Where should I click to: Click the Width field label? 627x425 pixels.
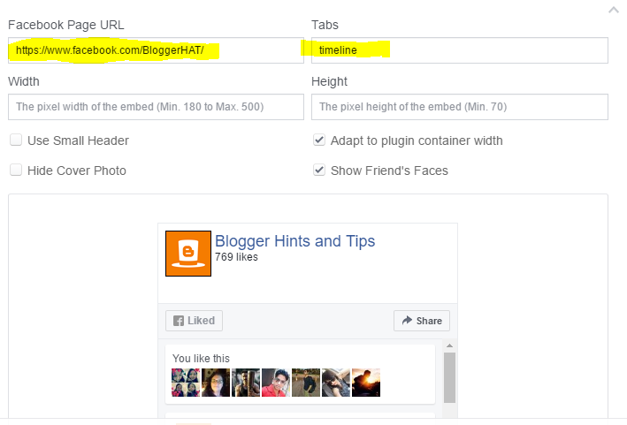(24, 81)
